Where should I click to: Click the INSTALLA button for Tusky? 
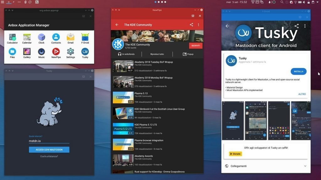(298, 72)
